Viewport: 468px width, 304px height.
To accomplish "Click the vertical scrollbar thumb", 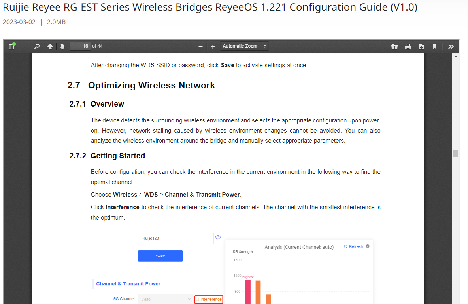I will 455,153.
